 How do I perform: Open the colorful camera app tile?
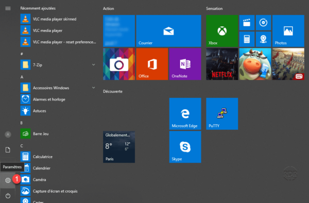coord(119,64)
